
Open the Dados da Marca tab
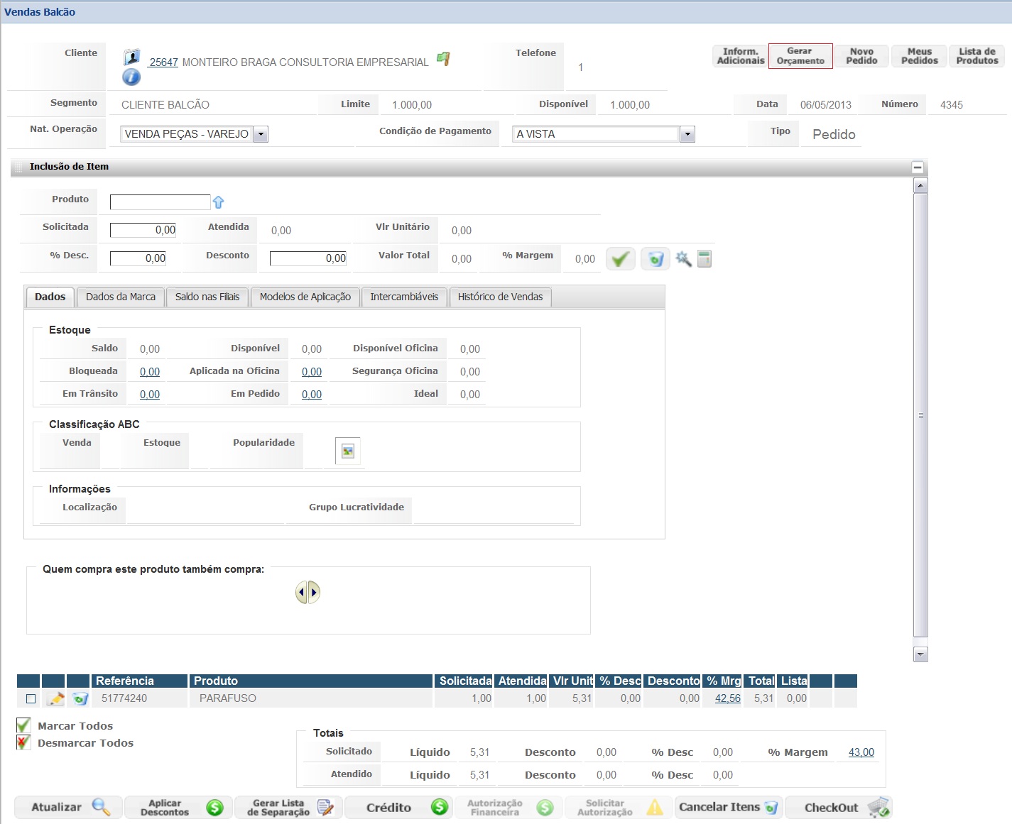[x=121, y=297]
